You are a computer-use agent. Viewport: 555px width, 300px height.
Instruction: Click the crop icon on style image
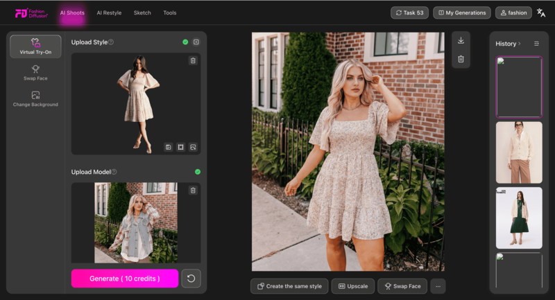[180, 147]
